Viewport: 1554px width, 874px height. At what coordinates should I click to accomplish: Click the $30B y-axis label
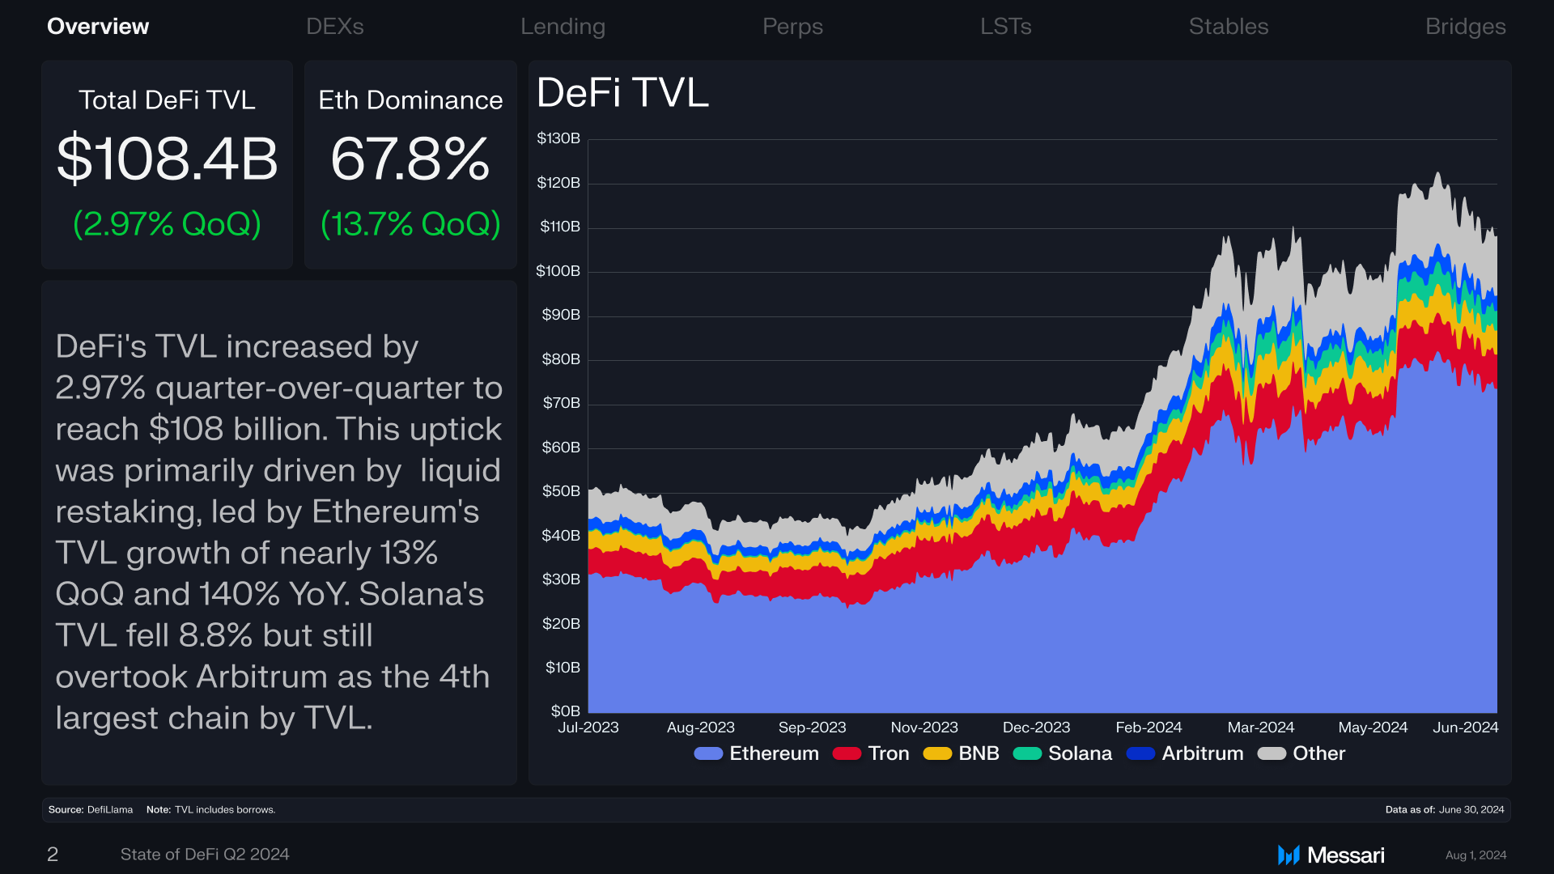pos(561,579)
